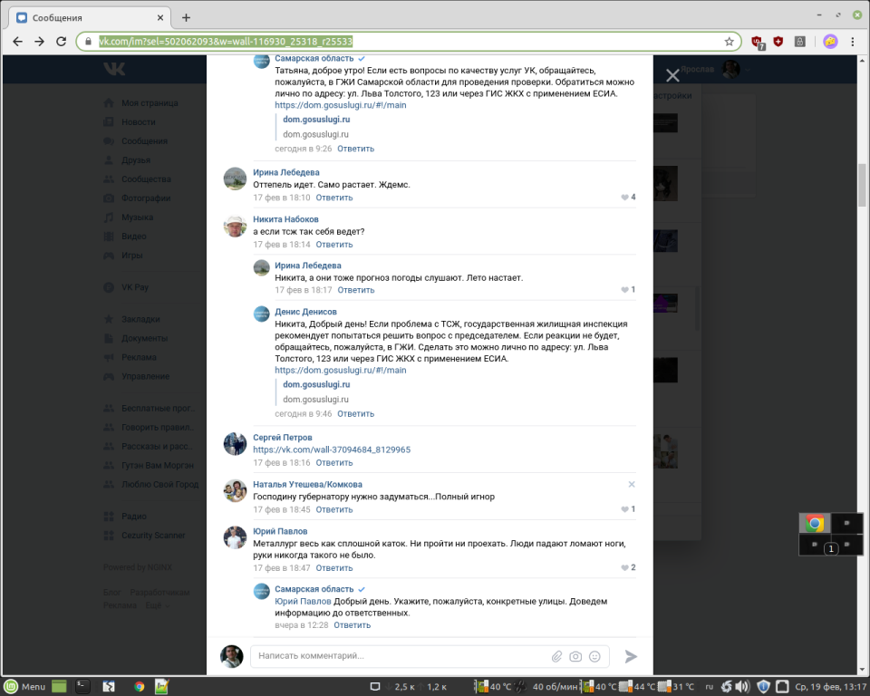This screenshot has height=696, width=870.
Task: Open the vk.com/wall-37094684_8129965 link
Action: click(x=331, y=449)
